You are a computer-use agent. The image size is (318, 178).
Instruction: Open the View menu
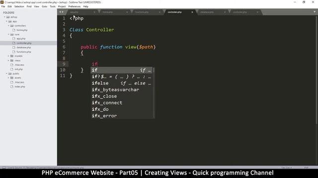coord(36,6)
